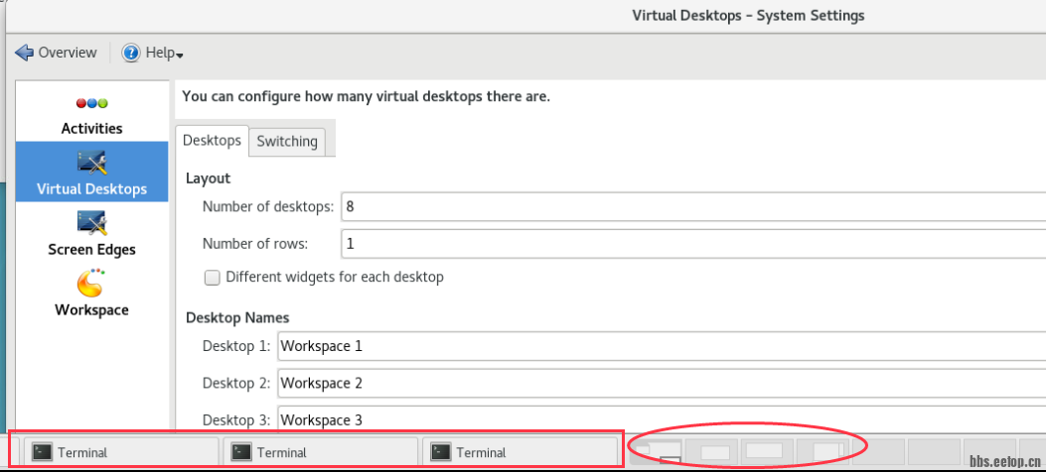Edit the Desktop 1 name field

click(x=661, y=346)
